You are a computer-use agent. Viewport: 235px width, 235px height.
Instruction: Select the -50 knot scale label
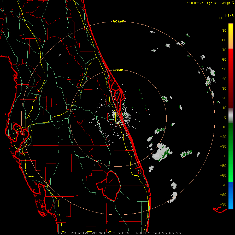click(x=223, y=166)
